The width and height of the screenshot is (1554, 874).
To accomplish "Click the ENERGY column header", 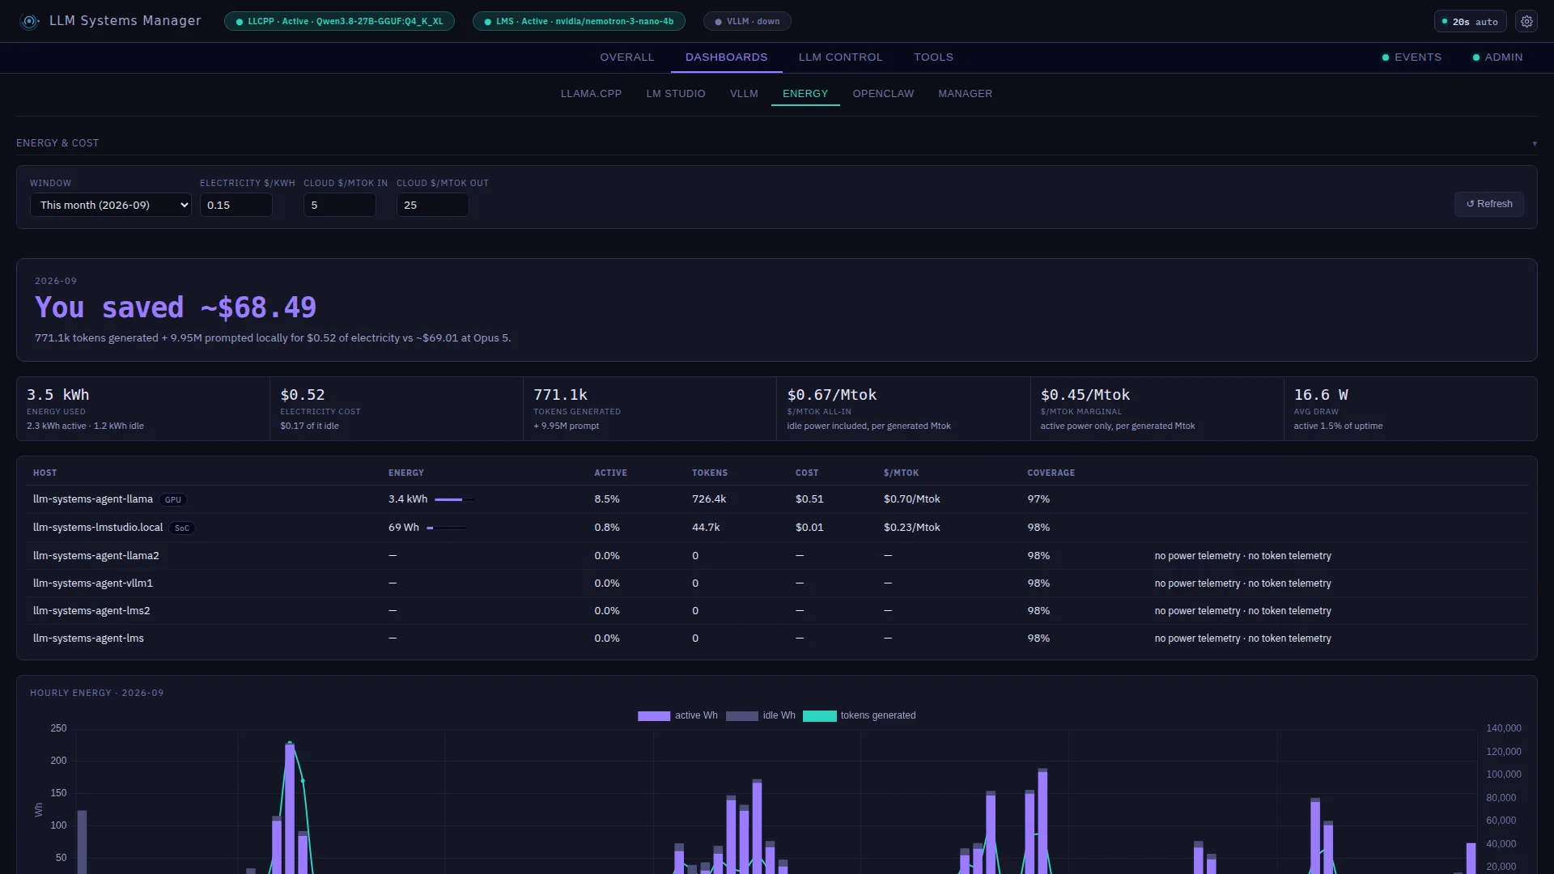I will (406, 473).
